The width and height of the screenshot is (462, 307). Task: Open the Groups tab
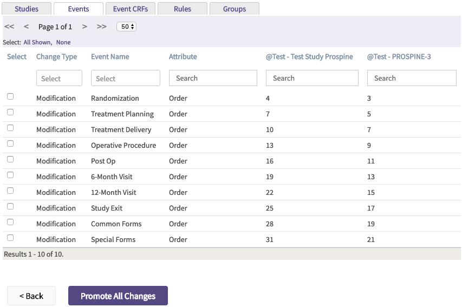coord(234,9)
